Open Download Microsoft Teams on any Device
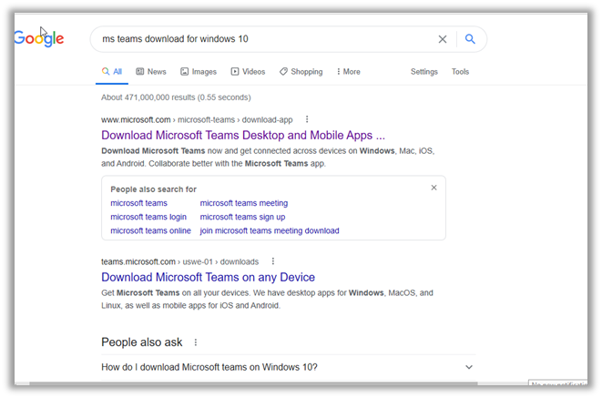The image size is (602, 398). [x=208, y=277]
